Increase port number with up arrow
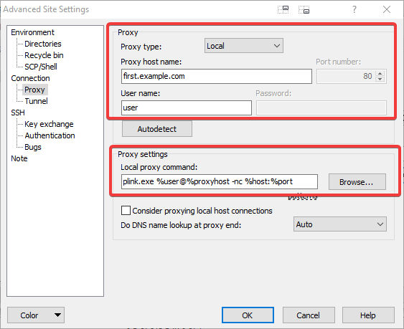Image resolution: width=404 pixels, height=329 pixels. click(380, 73)
